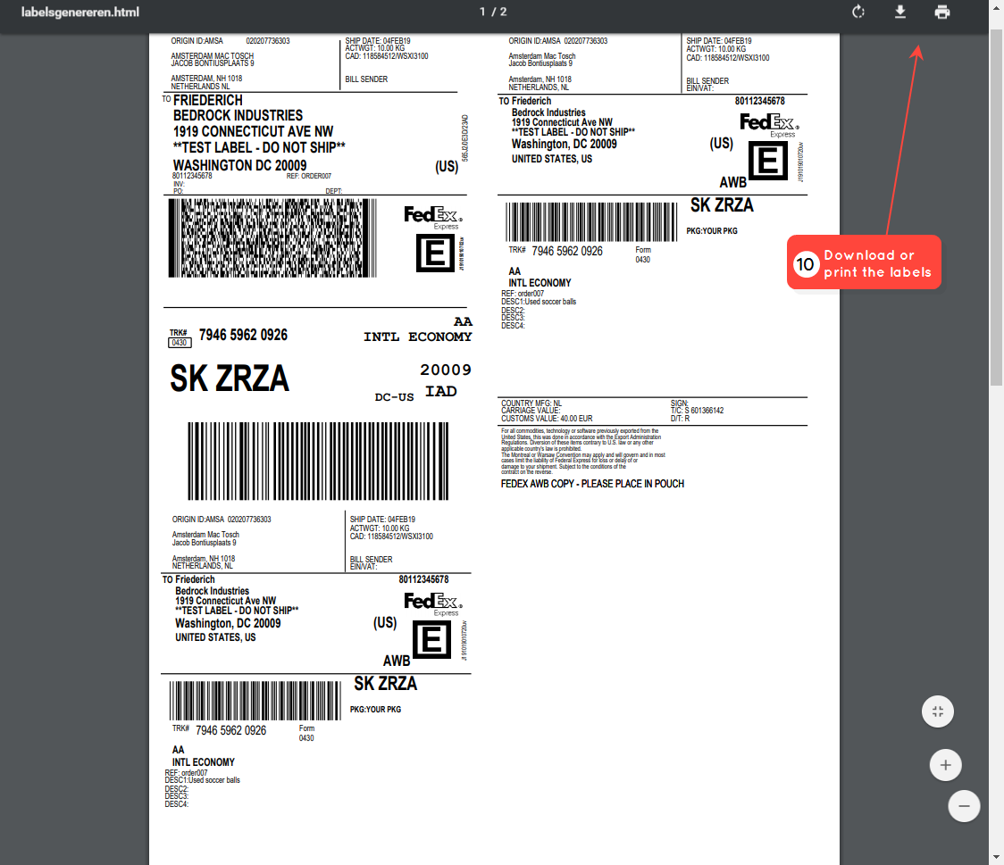Click the T/C: S 601366142 line
Screen dimensions: 1004x865
pyautogui.click(x=697, y=411)
